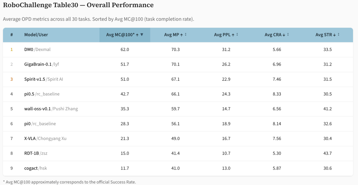This screenshot has width=358, height=185.
Task: View the Pushi Zhang user profile
Action: point(66,109)
